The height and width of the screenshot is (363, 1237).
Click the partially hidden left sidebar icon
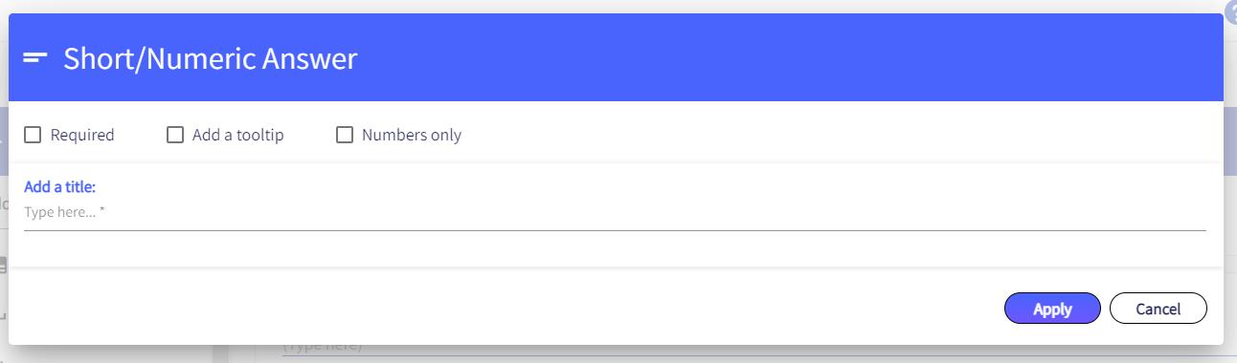coord(3,267)
